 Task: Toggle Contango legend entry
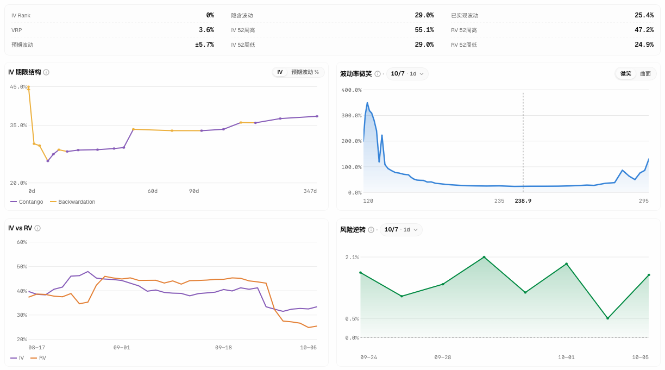click(27, 202)
